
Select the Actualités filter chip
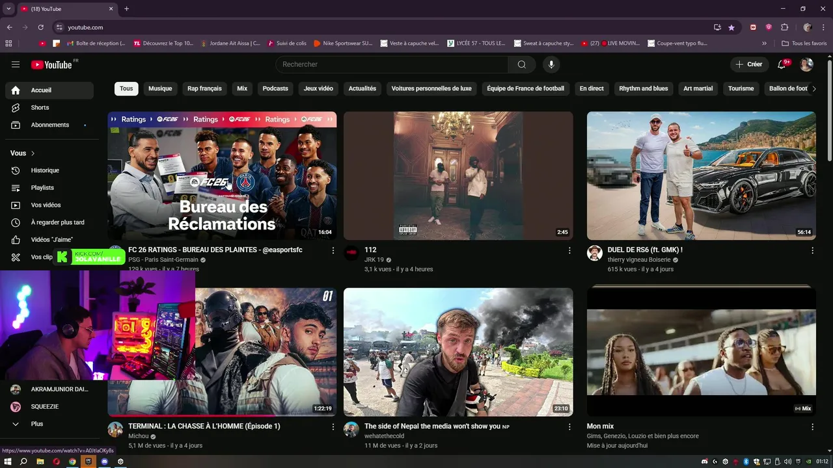click(362, 88)
